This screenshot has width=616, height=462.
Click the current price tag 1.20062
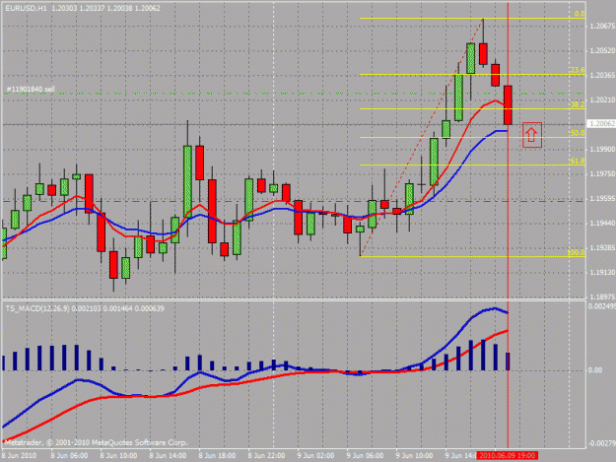[601, 124]
